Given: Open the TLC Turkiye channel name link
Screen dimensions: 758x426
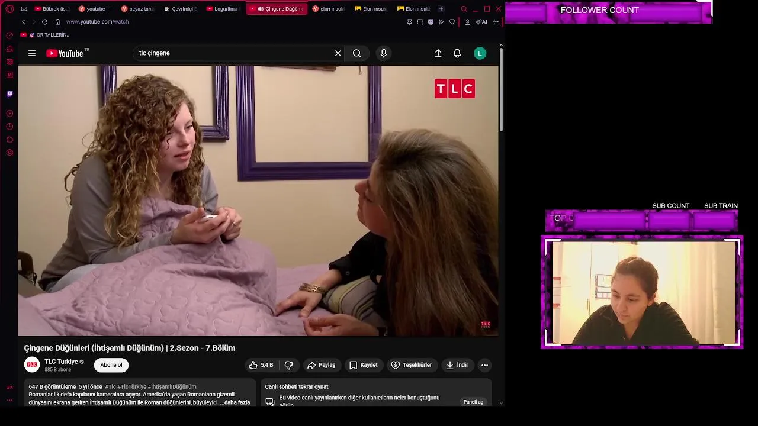Looking at the screenshot, I should [61, 362].
